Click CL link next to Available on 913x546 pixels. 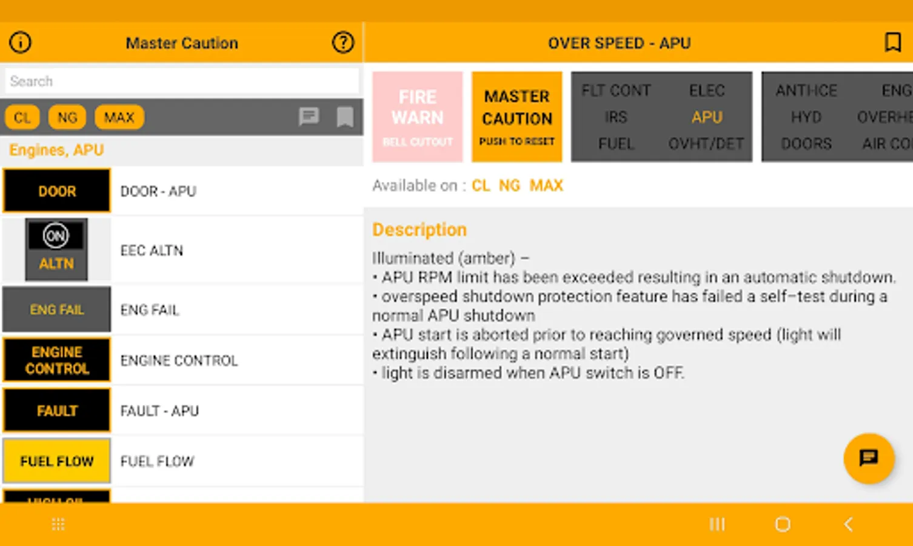481,186
